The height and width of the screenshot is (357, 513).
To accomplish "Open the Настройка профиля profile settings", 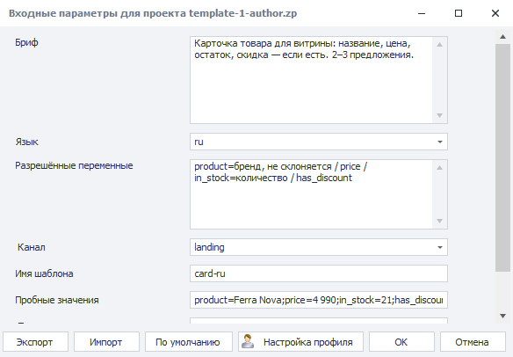I will [300, 342].
